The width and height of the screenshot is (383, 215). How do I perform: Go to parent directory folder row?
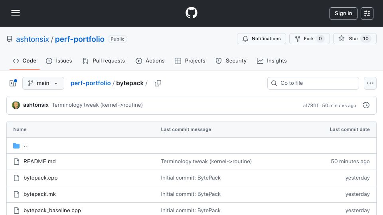[191, 146]
